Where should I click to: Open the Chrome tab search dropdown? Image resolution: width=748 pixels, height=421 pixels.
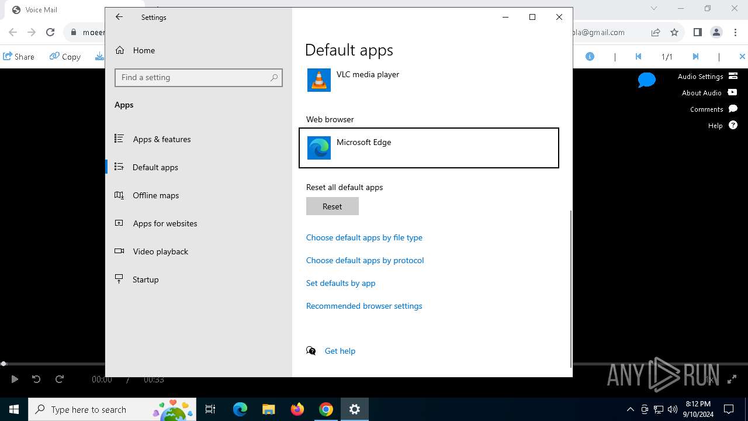[654, 8]
